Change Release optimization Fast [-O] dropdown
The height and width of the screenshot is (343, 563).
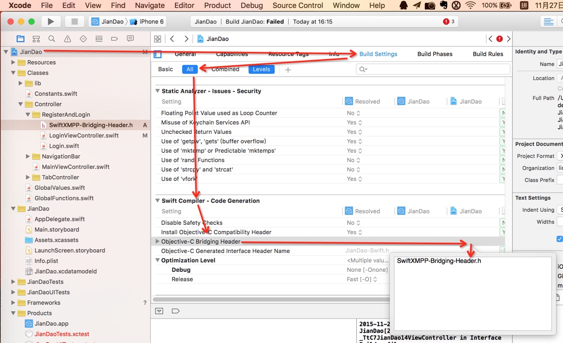click(362, 279)
